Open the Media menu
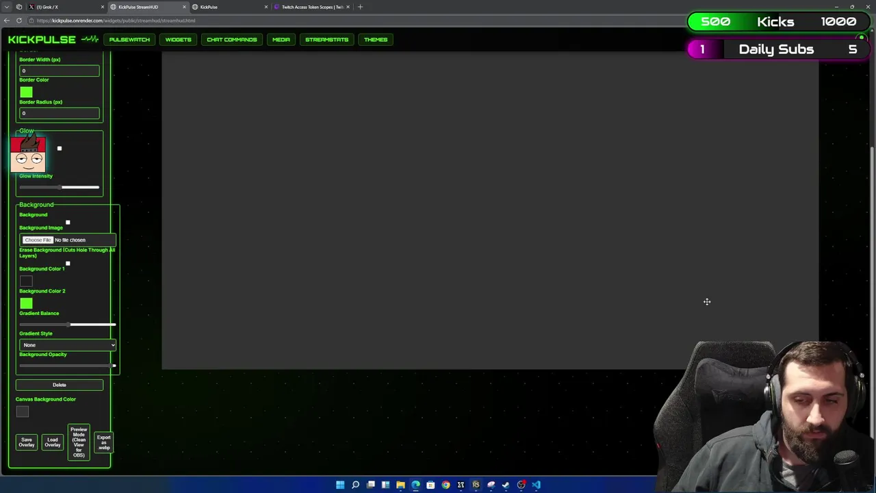The height and width of the screenshot is (493, 876). click(x=281, y=40)
